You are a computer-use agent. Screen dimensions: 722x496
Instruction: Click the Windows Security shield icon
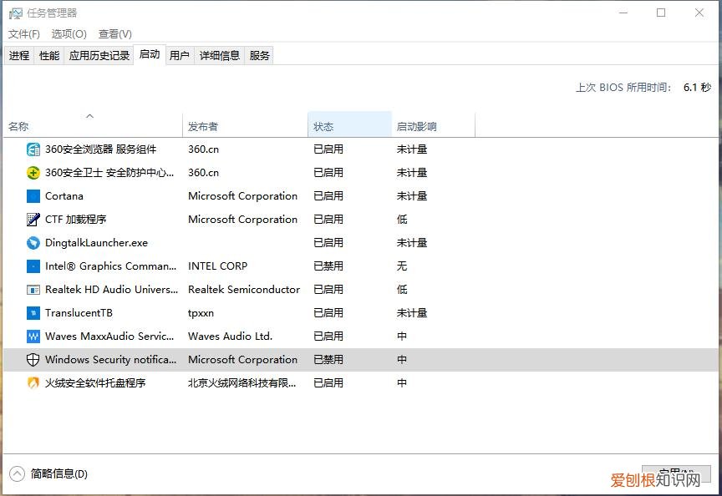[33, 360]
